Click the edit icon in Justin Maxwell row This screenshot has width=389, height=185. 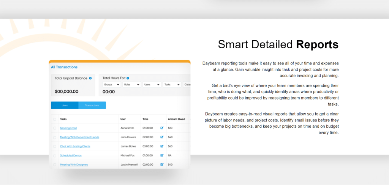pyautogui.click(x=162, y=164)
